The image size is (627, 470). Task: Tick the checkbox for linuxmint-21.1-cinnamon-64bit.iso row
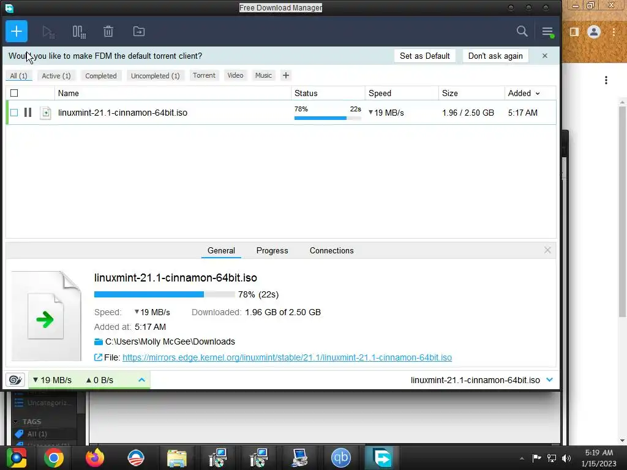click(14, 113)
